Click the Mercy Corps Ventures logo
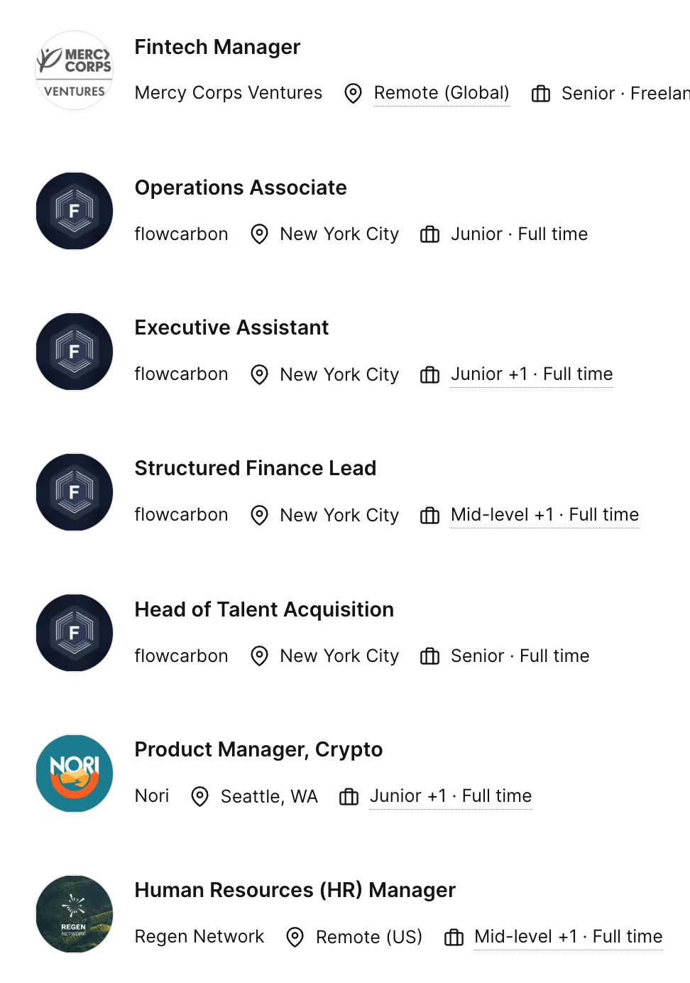Screen dimensions: 690x983 click(x=75, y=70)
